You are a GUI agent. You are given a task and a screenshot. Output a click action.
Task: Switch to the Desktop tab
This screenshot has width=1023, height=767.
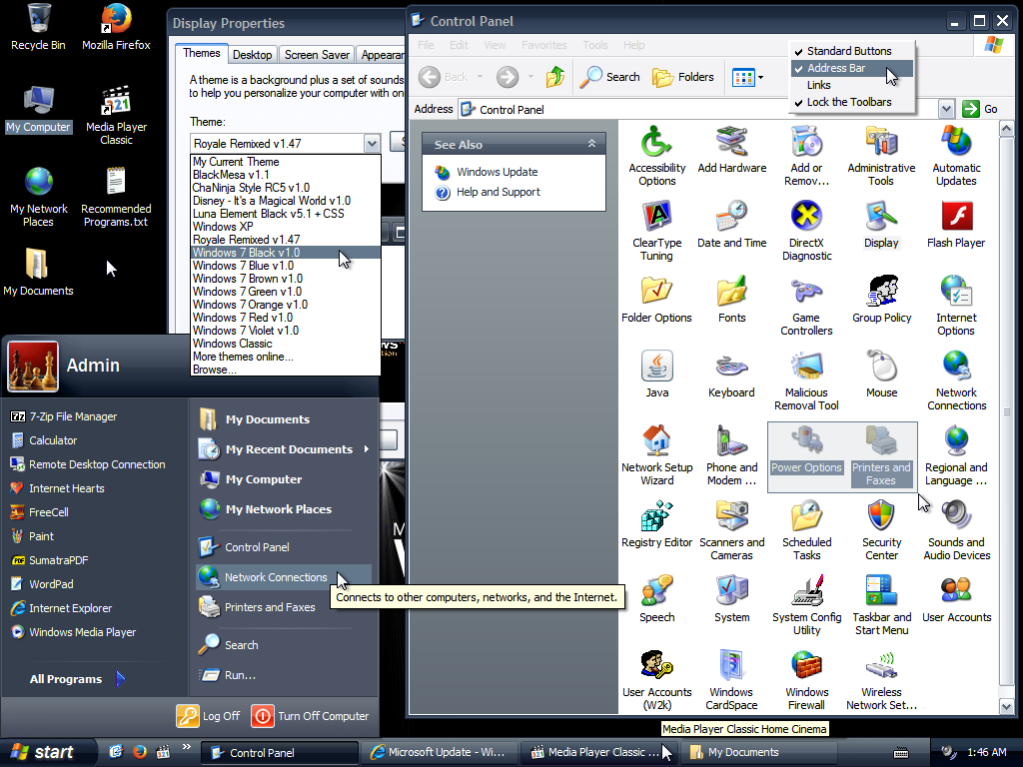252,55
